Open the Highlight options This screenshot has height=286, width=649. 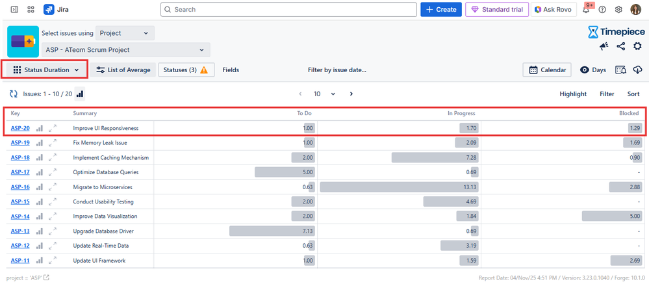(573, 94)
